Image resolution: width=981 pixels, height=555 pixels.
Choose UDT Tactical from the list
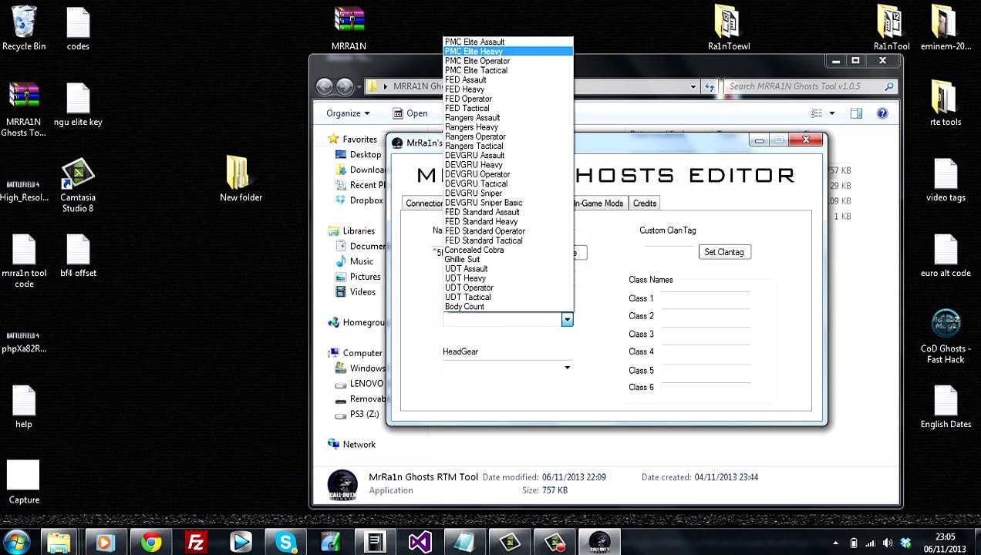tap(508, 297)
